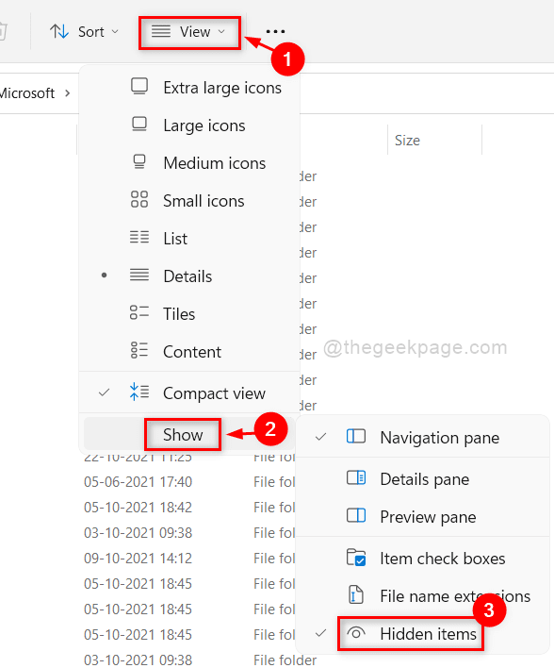Click the Details pane icon
Image resolution: width=554 pixels, height=668 pixels.
356,478
